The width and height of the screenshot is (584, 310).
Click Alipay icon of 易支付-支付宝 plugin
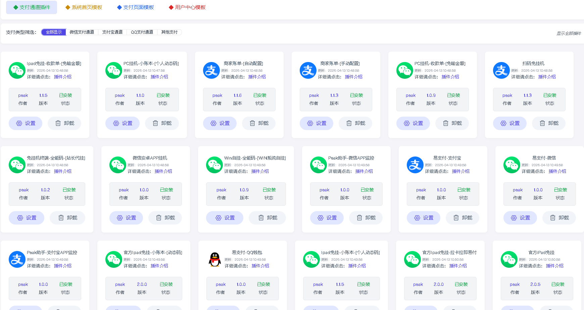(x=415, y=165)
